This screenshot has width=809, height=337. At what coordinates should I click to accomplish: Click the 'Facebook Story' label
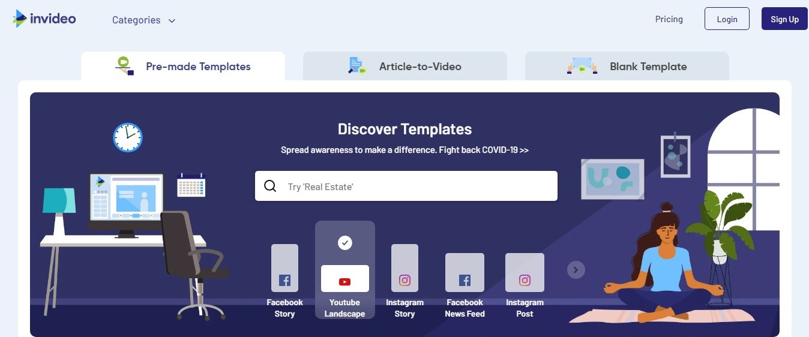pyautogui.click(x=284, y=308)
